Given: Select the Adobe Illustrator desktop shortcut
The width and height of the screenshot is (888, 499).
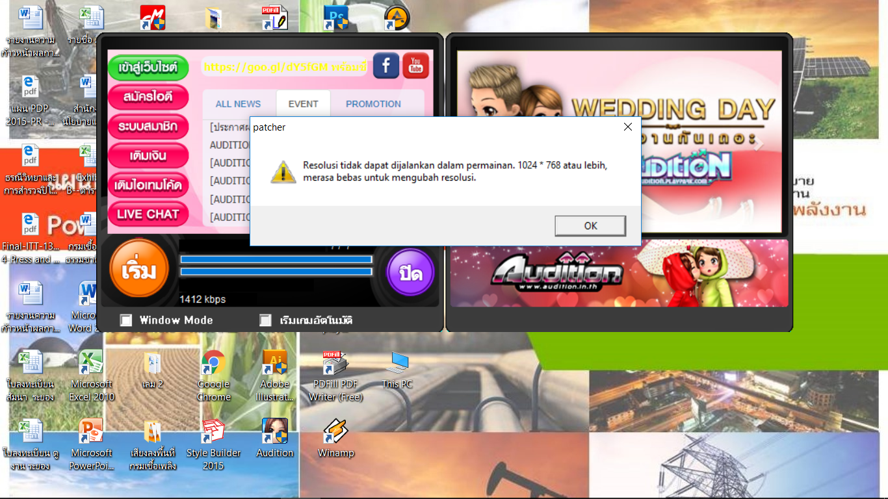Looking at the screenshot, I should point(275,376).
